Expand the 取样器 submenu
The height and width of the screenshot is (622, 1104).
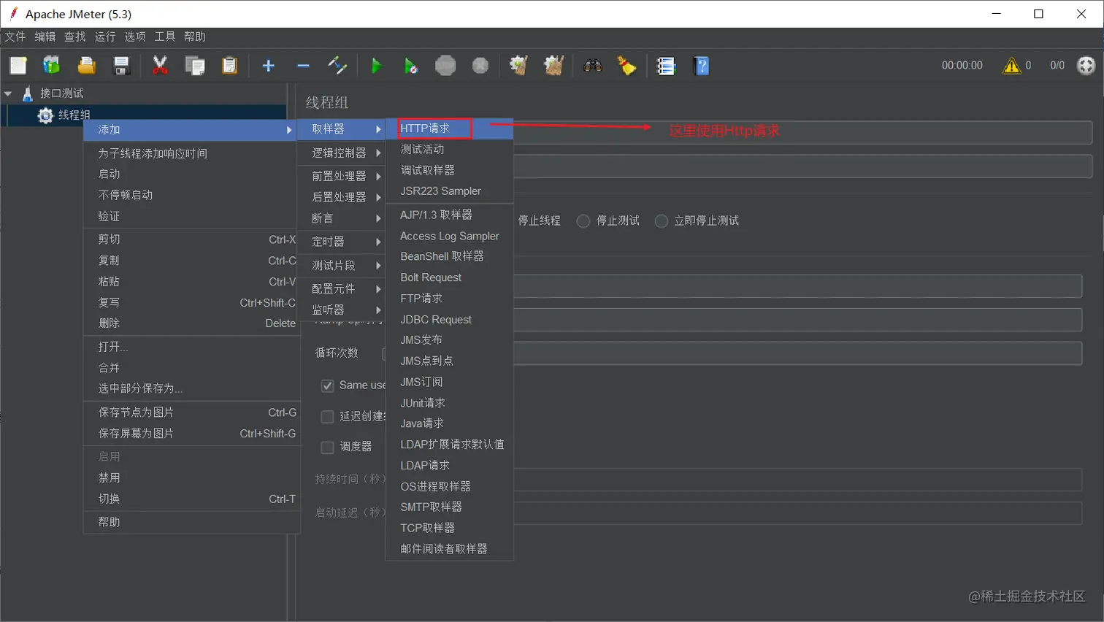click(x=342, y=128)
